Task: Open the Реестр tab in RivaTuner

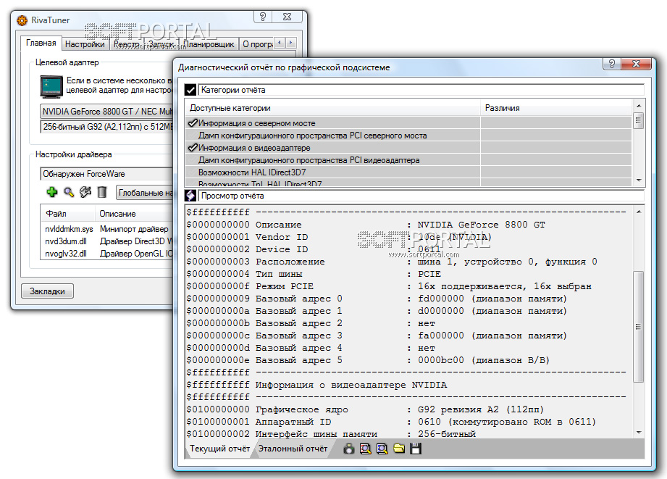Action: point(126,44)
